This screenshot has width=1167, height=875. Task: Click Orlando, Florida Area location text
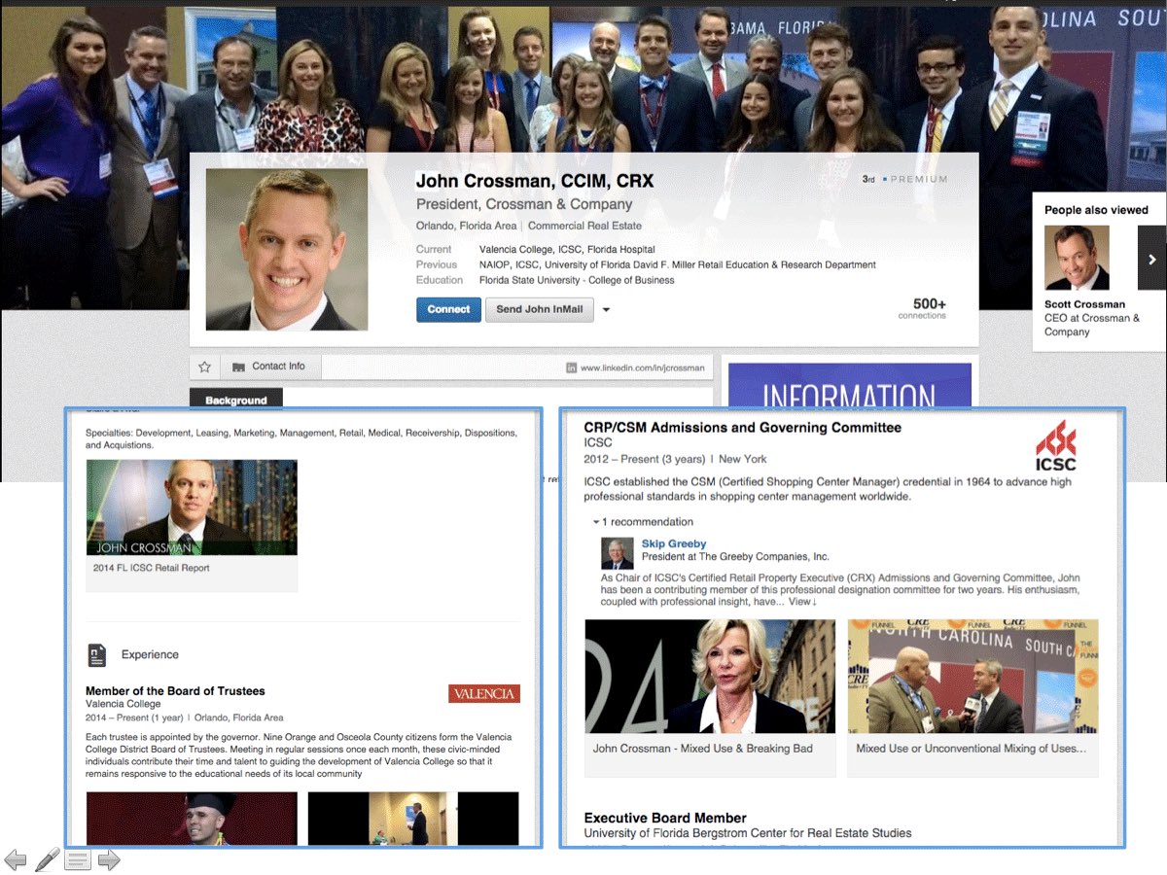tap(467, 227)
